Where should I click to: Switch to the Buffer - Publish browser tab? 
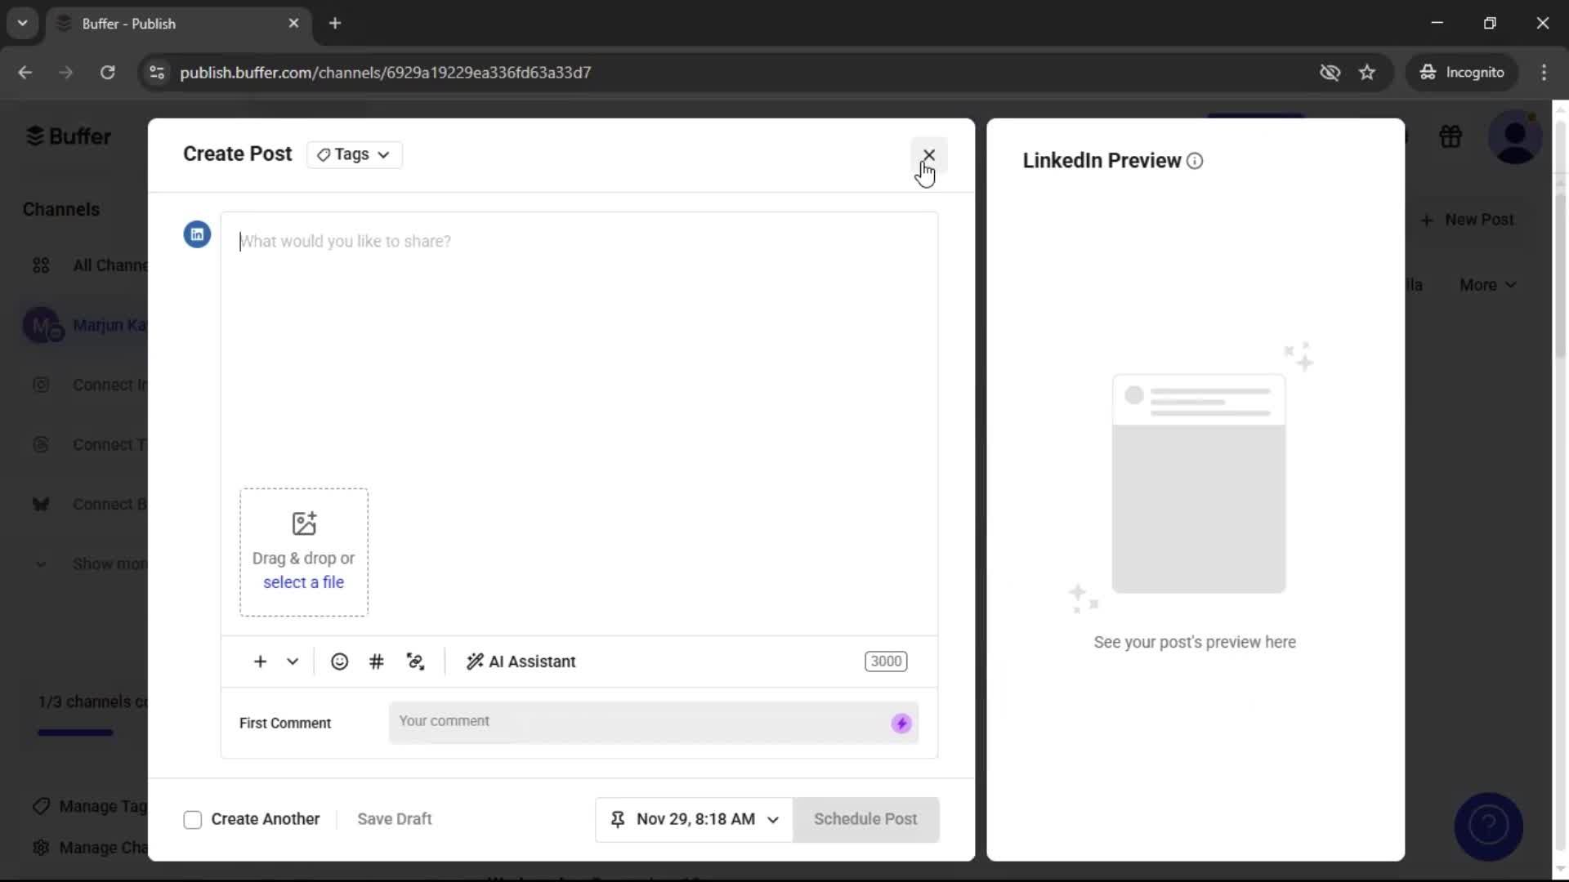click(x=147, y=24)
